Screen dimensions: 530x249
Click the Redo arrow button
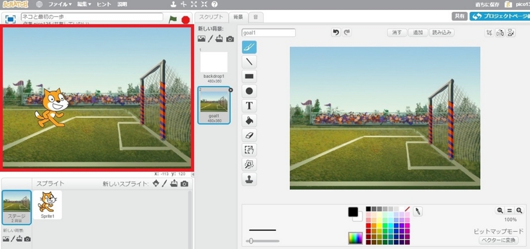pos(347,33)
